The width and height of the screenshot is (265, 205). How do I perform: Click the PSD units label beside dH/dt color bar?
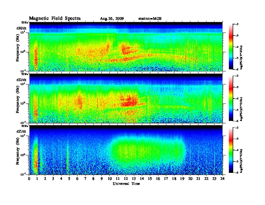pos(241,57)
